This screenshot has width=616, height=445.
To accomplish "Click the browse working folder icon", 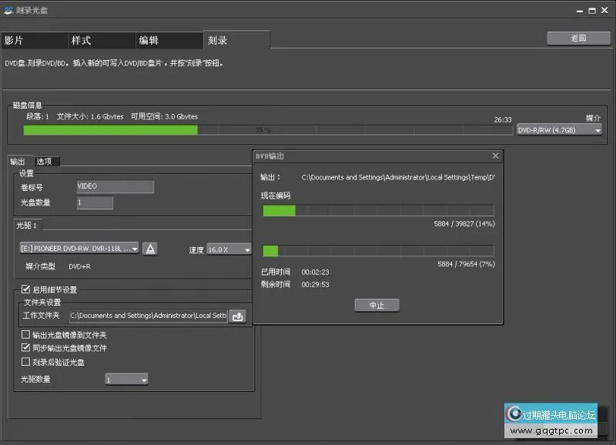I will coord(238,316).
